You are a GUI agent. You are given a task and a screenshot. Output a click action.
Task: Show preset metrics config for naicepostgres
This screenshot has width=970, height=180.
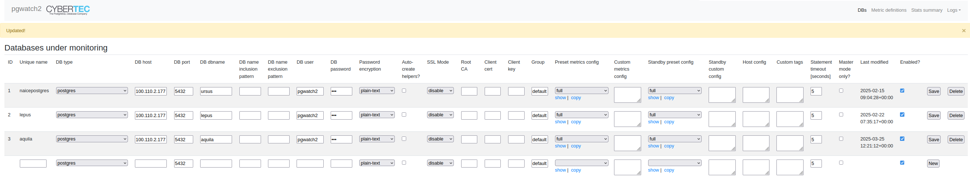tap(560, 98)
